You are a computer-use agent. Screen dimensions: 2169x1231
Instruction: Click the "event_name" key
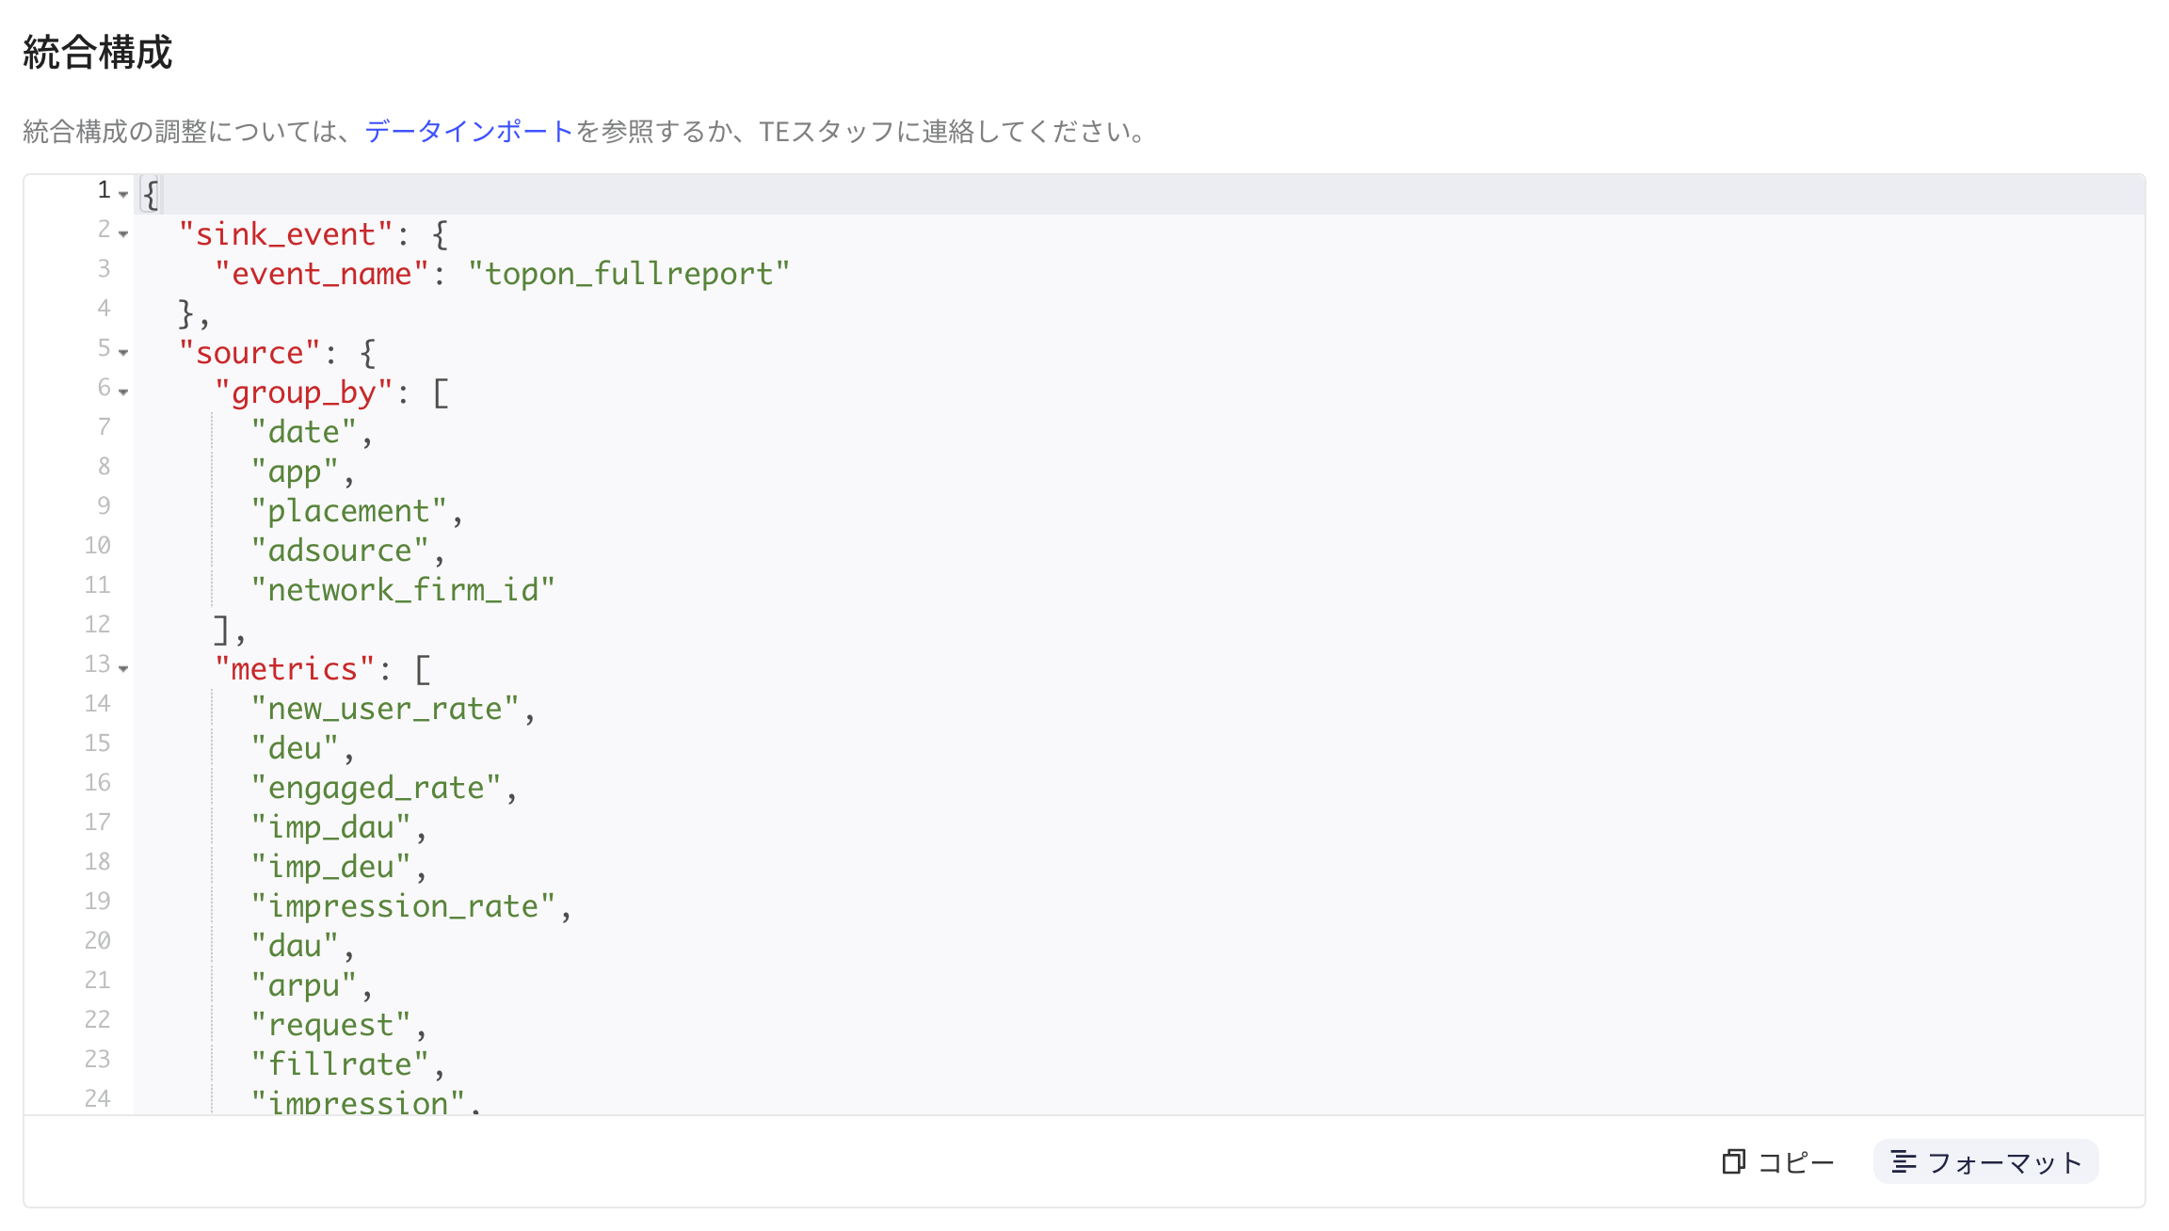pyautogui.click(x=321, y=274)
